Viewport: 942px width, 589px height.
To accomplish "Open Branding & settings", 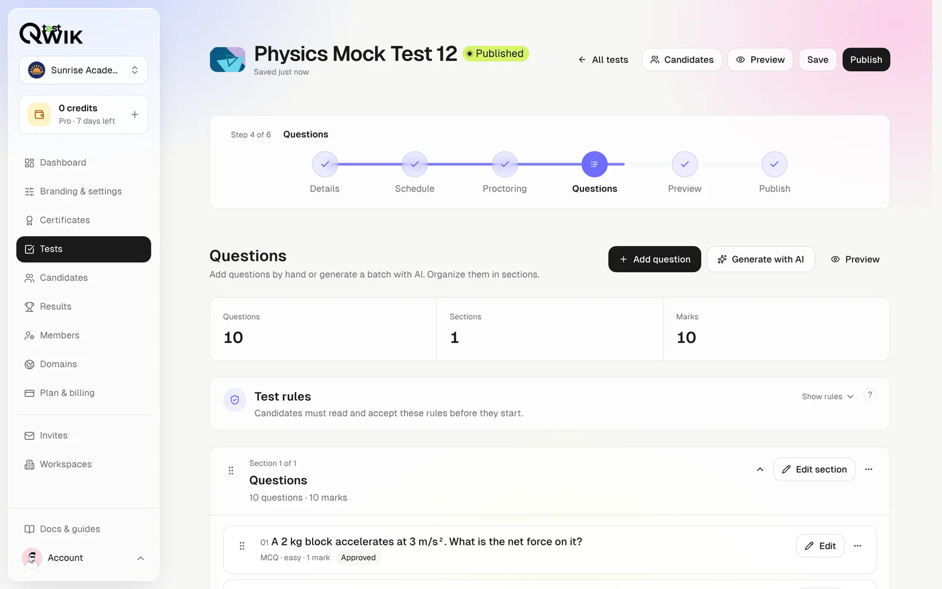I will pyautogui.click(x=84, y=191).
